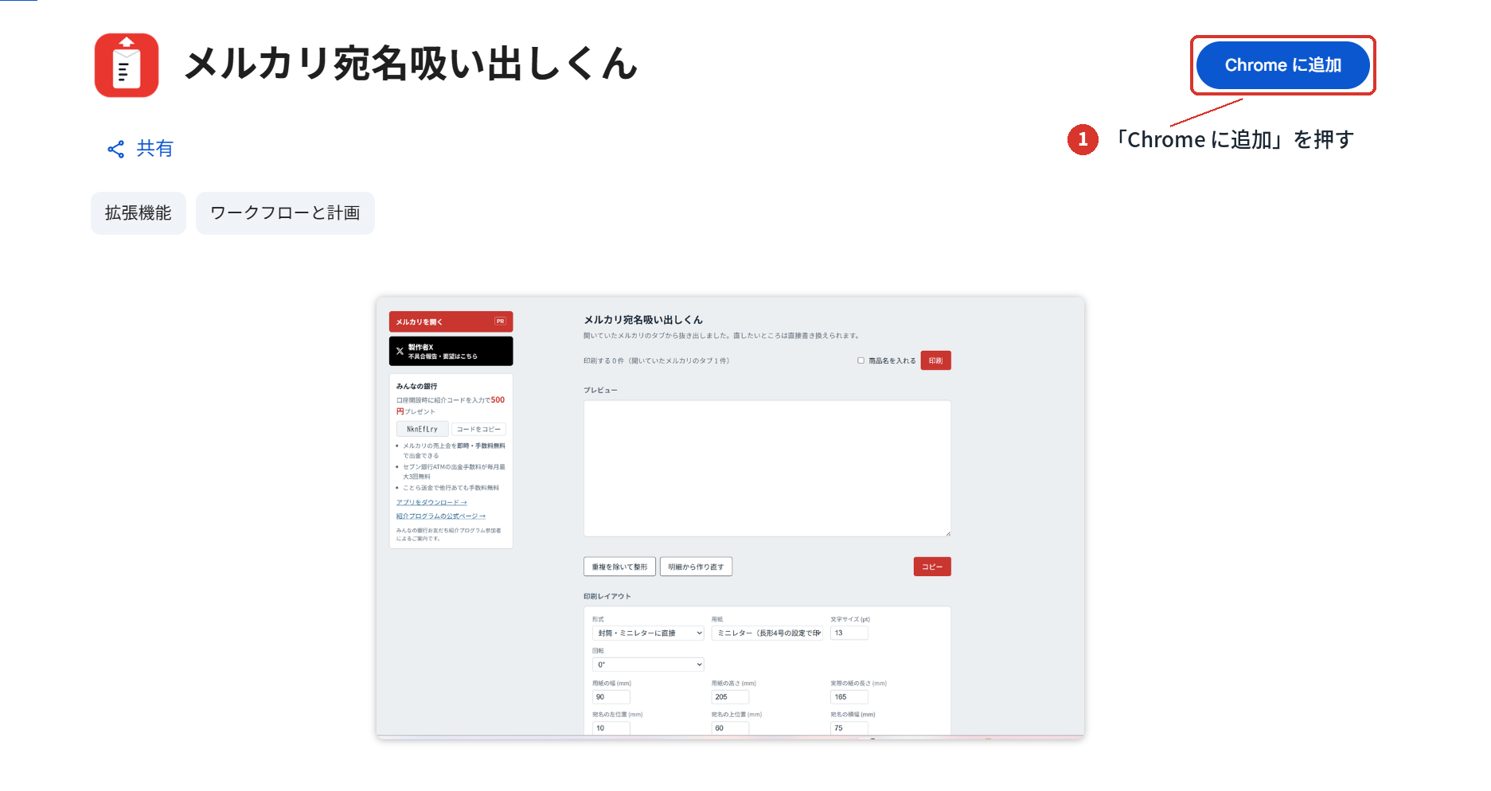Open the extension preview screenshot thumbnail

click(x=730, y=518)
